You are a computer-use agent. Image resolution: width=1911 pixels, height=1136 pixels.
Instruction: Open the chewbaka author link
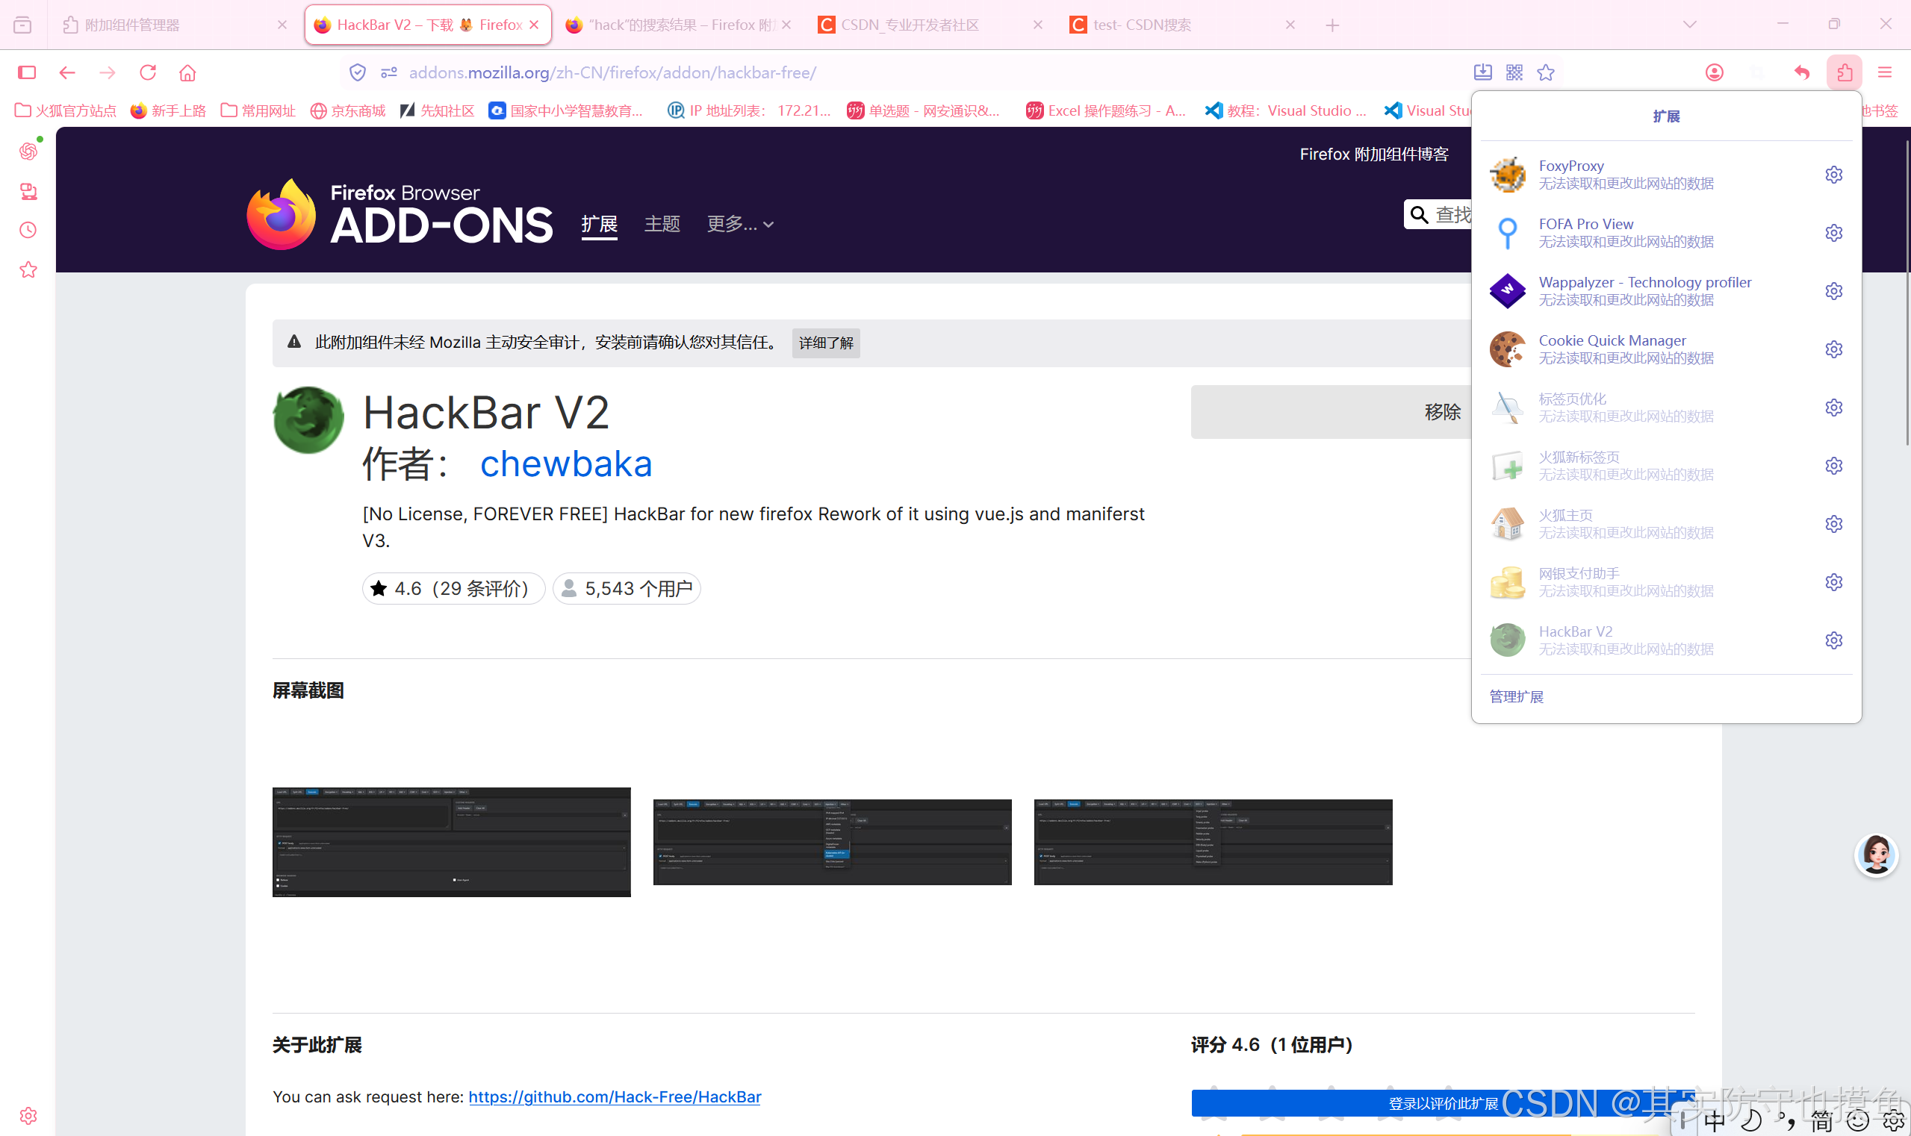pyautogui.click(x=566, y=463)
